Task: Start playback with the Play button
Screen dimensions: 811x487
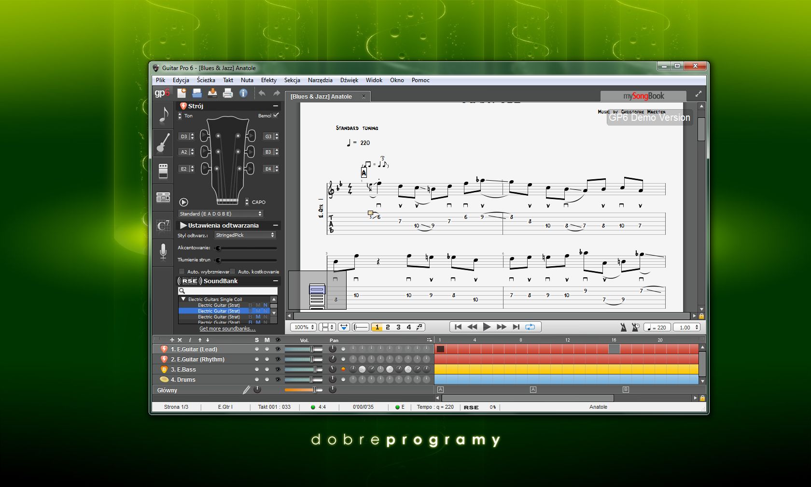Action: tap(487, 327)
